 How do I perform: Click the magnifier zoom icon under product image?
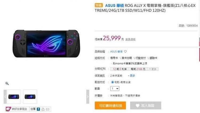point(7,83)
